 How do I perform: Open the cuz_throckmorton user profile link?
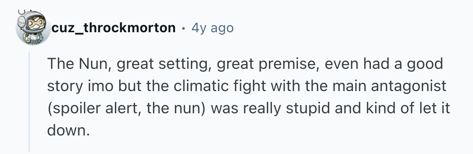click(x=114, y=28)
